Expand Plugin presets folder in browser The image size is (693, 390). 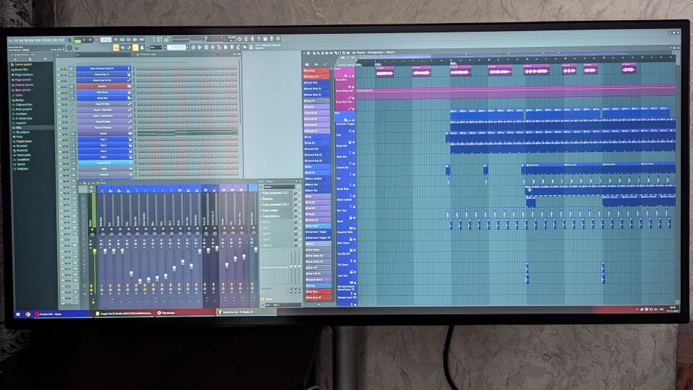[23, 80]
